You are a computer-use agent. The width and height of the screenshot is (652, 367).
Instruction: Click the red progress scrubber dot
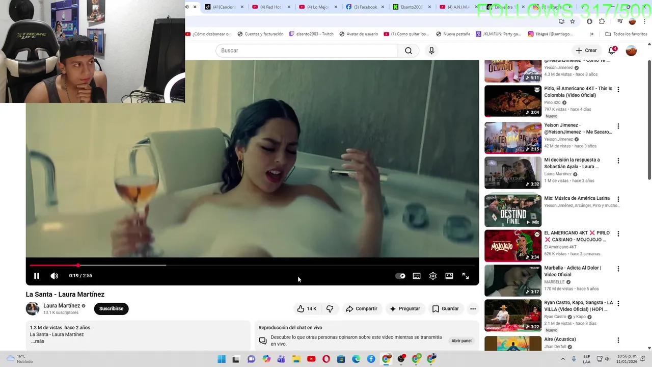[x=78, y=265]
